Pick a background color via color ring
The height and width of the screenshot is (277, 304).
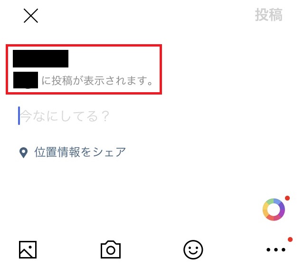coord(274,210)
